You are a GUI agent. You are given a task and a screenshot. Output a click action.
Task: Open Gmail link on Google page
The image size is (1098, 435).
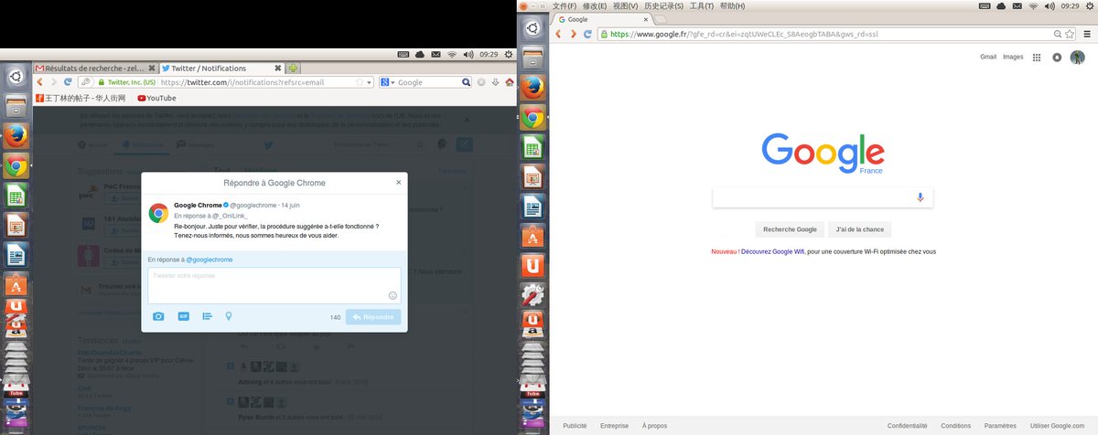[x=988, y=57]
